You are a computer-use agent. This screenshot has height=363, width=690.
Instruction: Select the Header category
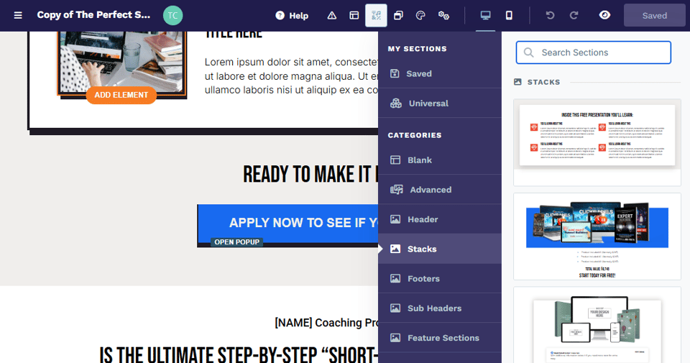(440, 219)
